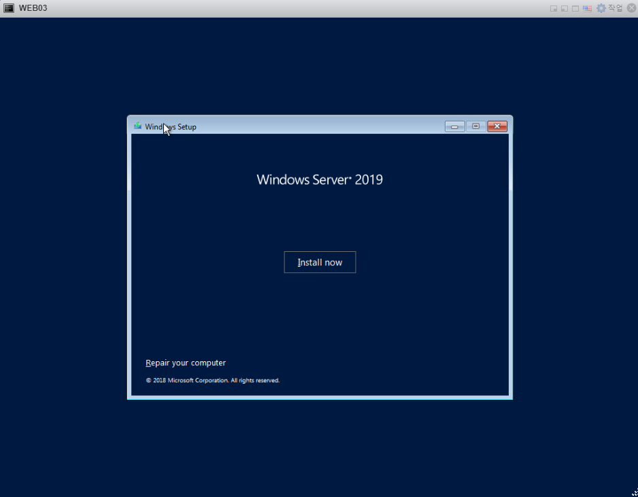Viewport: 638px width, 497px height.
Task: Select the first console size icon
Action: coord(554,9)
